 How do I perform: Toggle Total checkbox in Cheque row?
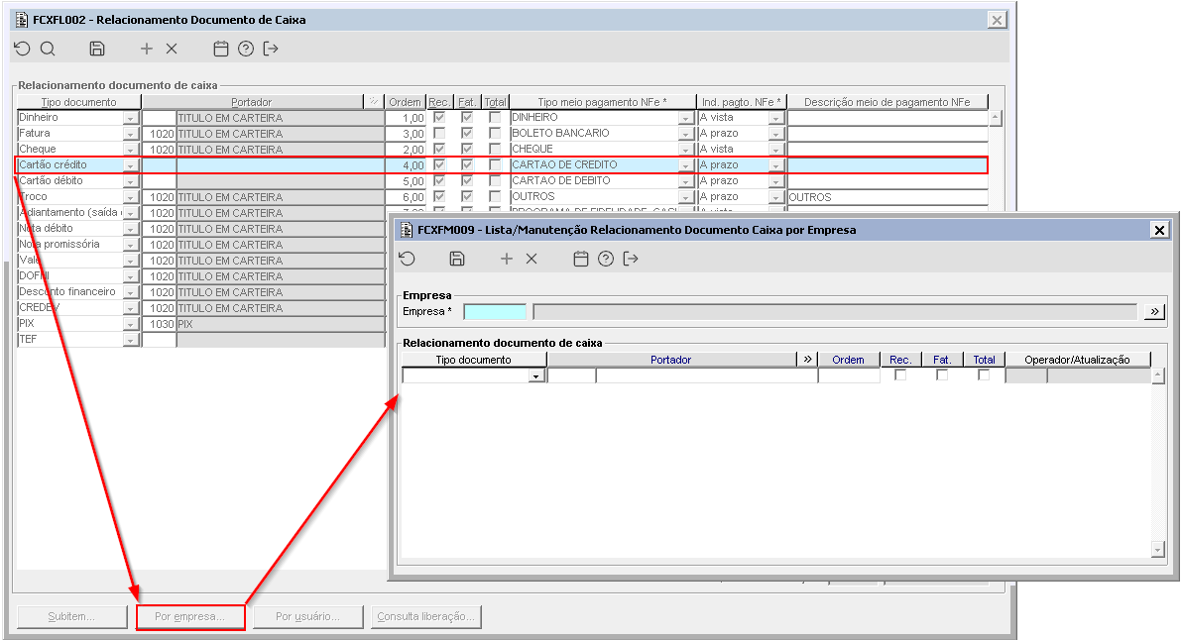(x=495, y=149)
